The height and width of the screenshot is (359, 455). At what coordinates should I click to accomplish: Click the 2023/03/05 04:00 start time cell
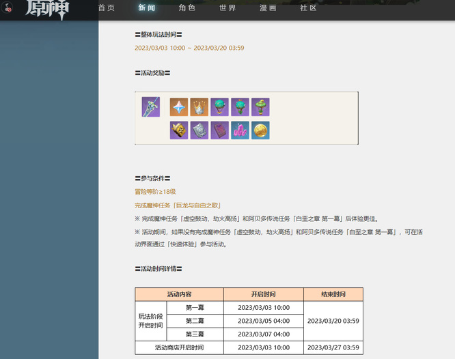(264, 321)
